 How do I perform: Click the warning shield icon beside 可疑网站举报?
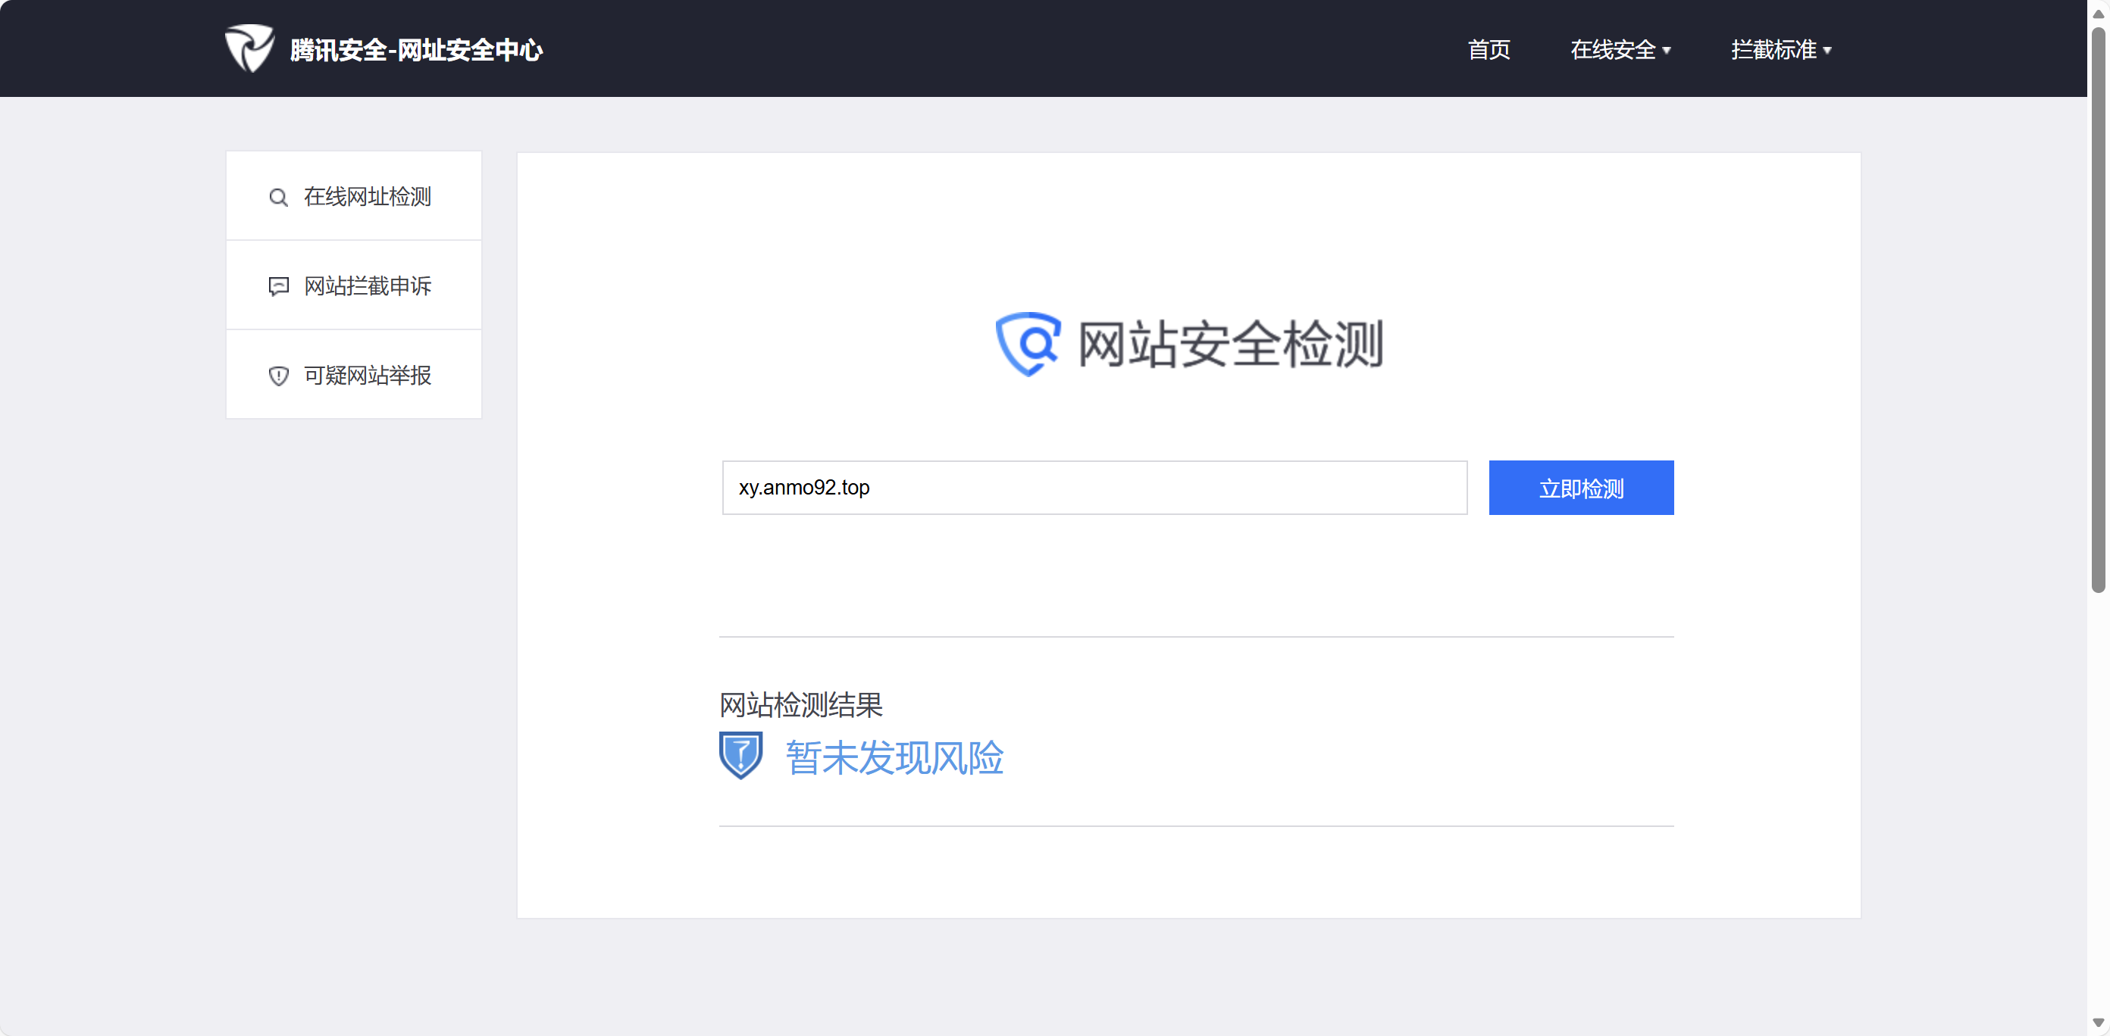click(x=278, y=376)
